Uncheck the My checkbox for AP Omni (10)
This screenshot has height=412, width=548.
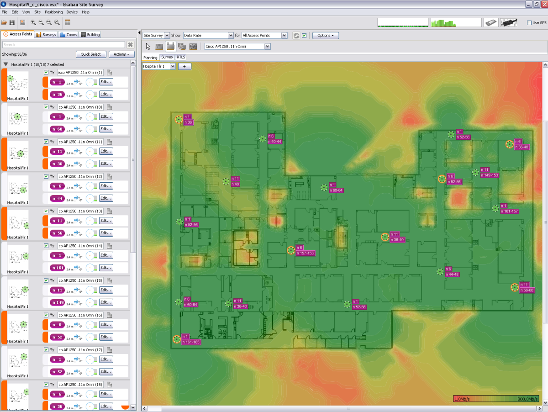coord(46,107)
